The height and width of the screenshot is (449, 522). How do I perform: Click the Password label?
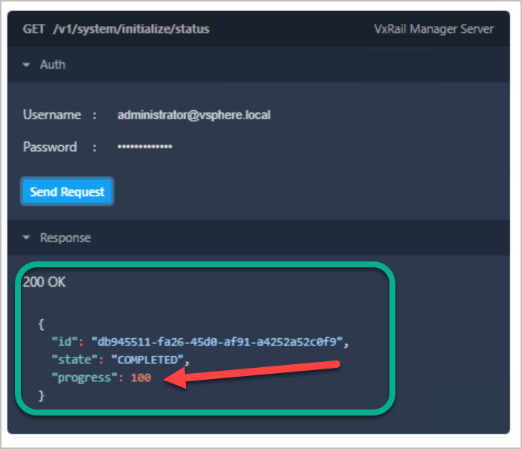[x=50, y=147]
